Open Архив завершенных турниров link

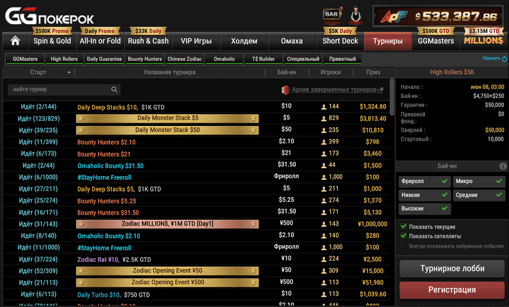pos(334,89)
